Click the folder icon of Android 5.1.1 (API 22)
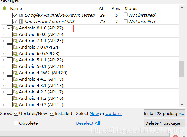Image resolution: width=187 pixels, height=137 pixels. click(x=15, y=60)
